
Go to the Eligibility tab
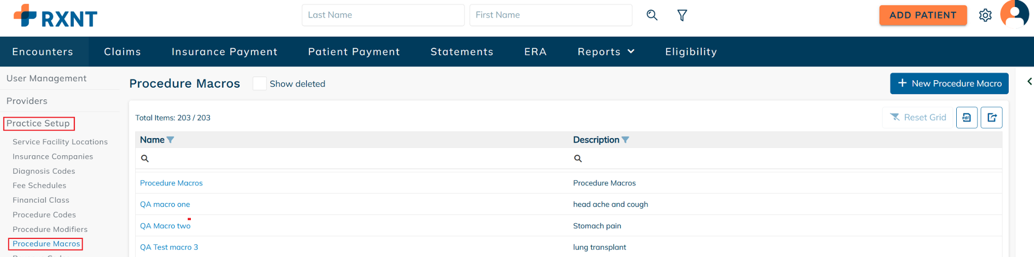click(x=691, y=51)
